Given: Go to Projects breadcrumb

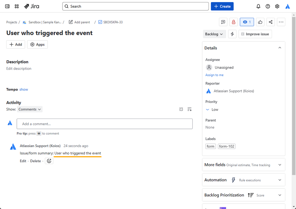Looking at the screenshot, I should [12, 22].
